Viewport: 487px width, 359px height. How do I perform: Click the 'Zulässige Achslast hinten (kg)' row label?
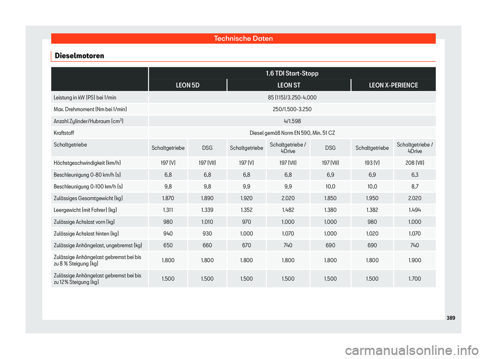click(x=86, y=234)
